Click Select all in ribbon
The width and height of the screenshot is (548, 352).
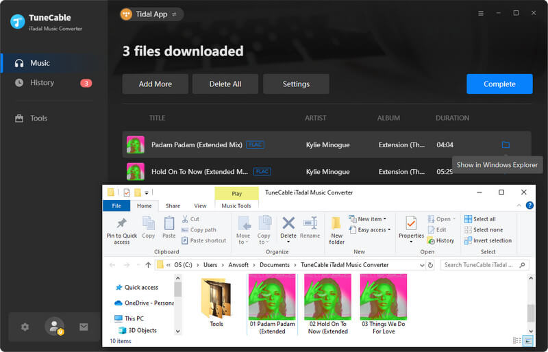click(x=480, y=219)
